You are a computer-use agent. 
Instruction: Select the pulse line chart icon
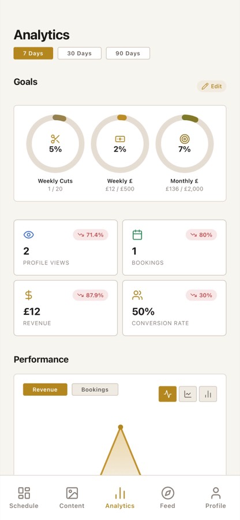coord(167,394)
